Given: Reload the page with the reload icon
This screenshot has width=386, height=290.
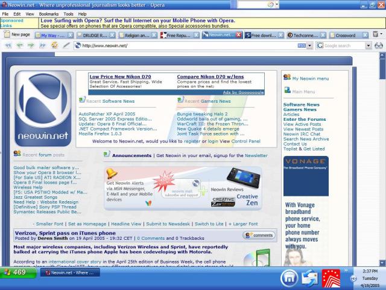Looking at the screenshot, I should [x=54, y=45].
